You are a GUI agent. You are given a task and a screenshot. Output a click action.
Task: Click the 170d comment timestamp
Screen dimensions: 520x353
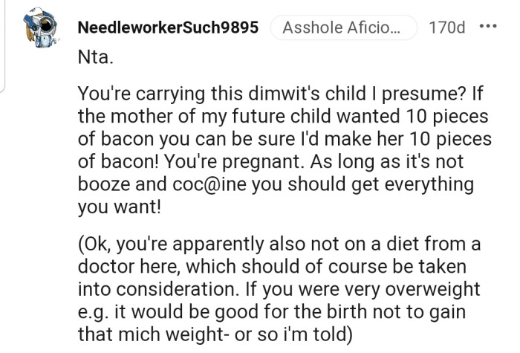pos(447,28)
